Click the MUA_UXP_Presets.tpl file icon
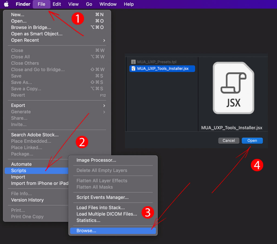The width and height of the screenshot is (277, 244). coord(133,62)
